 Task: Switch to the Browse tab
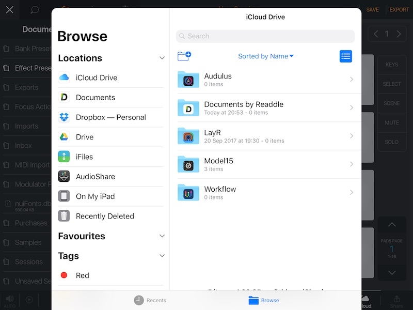pos(264,300)
